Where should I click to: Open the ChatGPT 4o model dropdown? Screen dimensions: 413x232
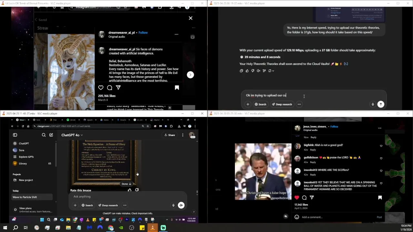[x=72, y=135]
